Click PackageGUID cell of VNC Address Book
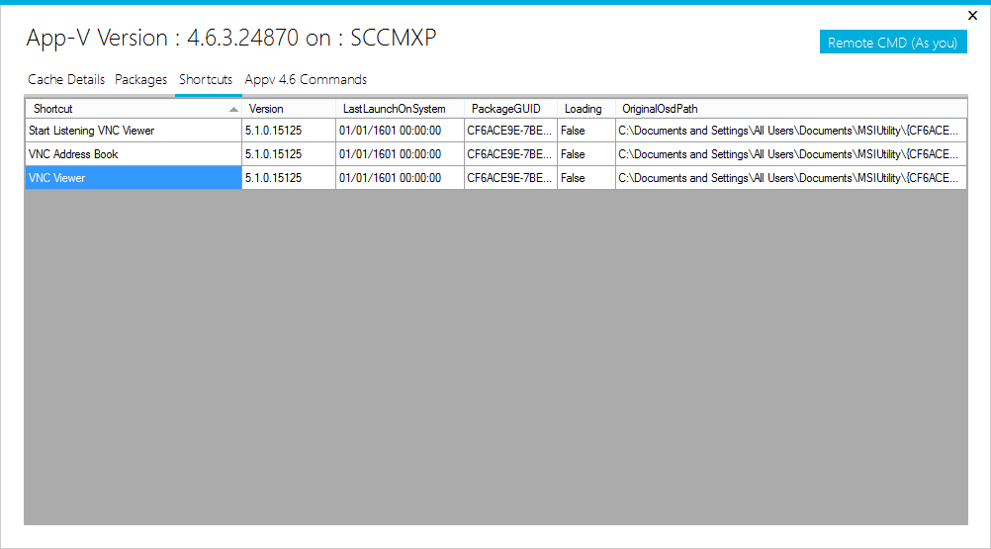Screen dimensions: 991x549 tap(510, 154)
